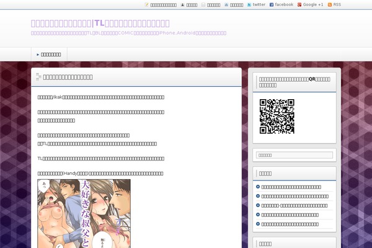The width and height of the screenshot is (372, 248).
Task: Open the RSS feed link
Action: [337, 4]
